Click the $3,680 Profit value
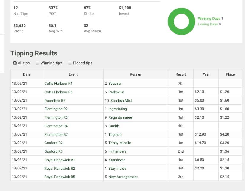This screenshot has width=245, height=191. tap(20, 25)
